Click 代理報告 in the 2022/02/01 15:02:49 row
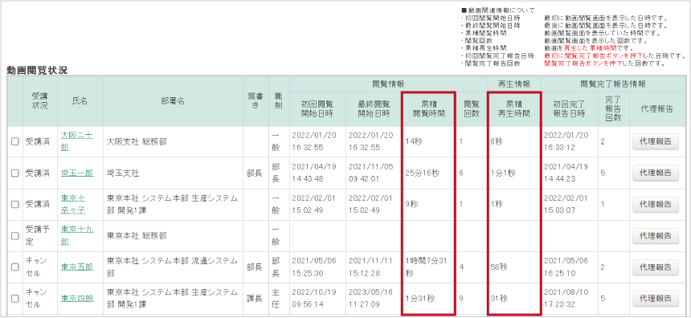This screenshot has width=691, height=318. (656, 204)
